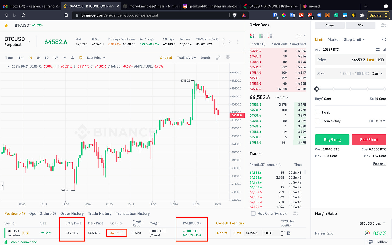Image resolution: width=392 pixels, height=245 pixels.
Task: Click browser reload button
Action: point(23,15)
